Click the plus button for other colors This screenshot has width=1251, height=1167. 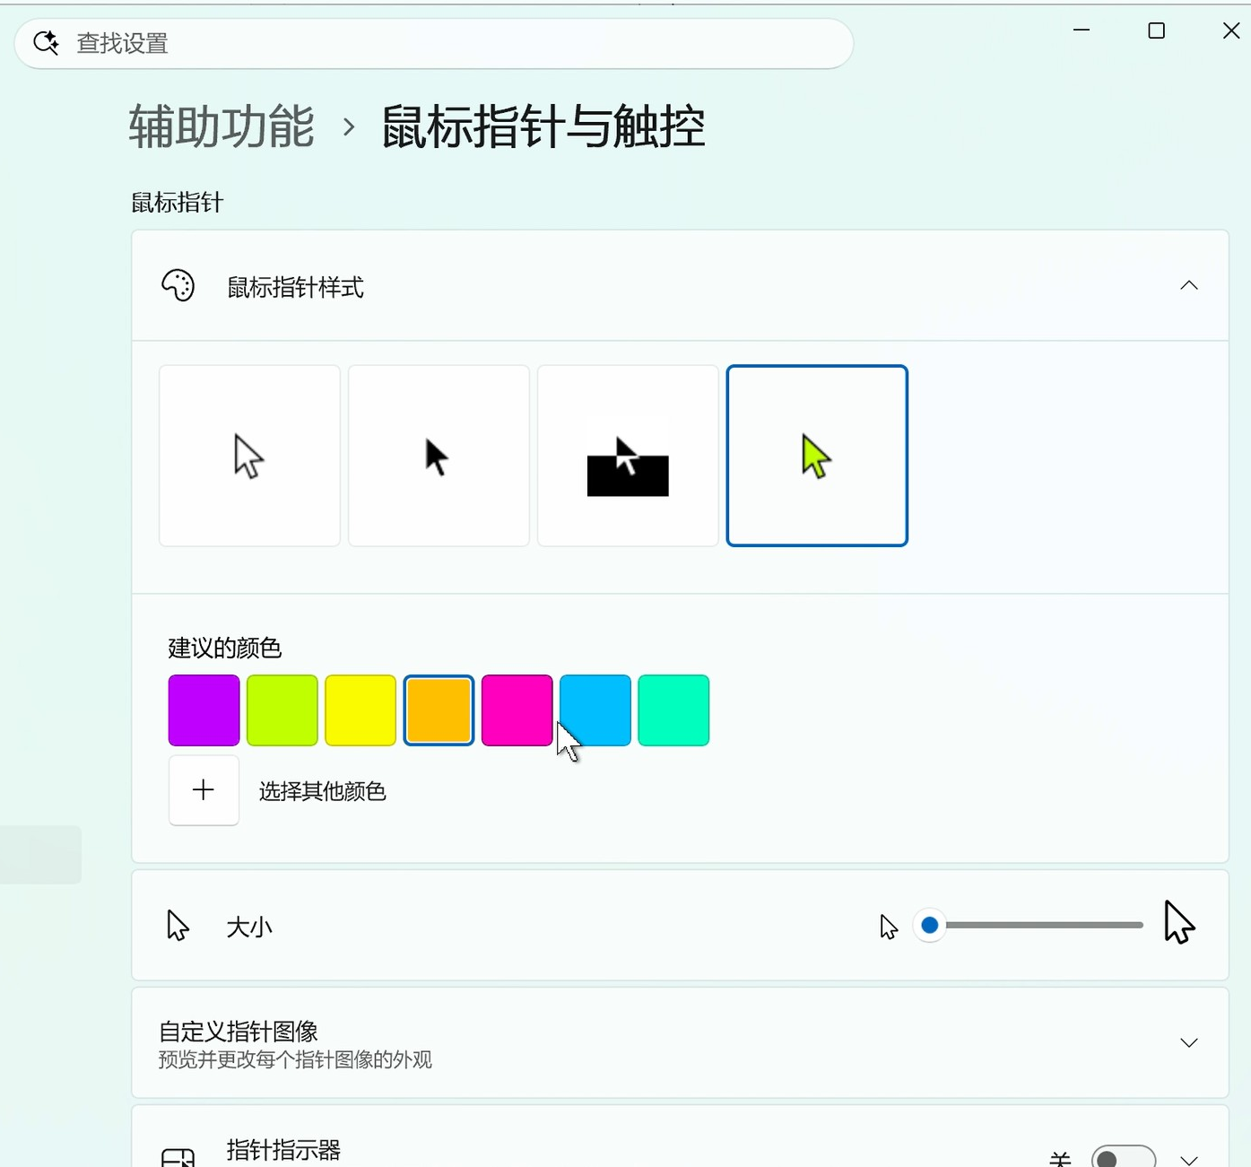click(x=204, y=790)
